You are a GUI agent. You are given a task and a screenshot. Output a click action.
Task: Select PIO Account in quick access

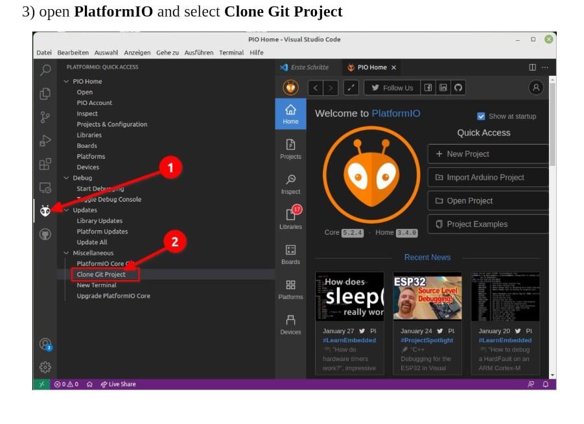[94, 103]
